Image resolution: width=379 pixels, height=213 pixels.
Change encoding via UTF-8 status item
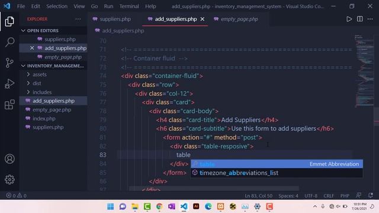[311, 196]
